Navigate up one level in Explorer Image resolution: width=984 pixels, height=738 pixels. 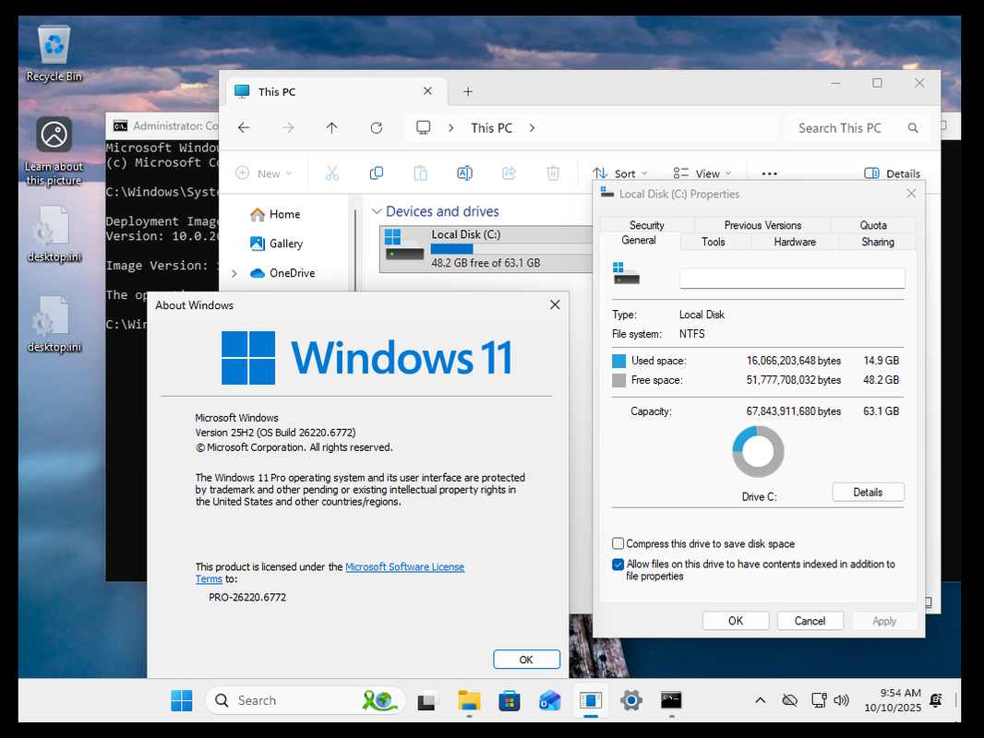pos(332,128)
